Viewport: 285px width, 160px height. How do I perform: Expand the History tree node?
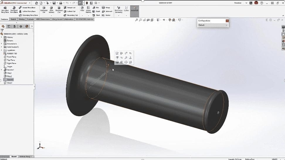2,37
